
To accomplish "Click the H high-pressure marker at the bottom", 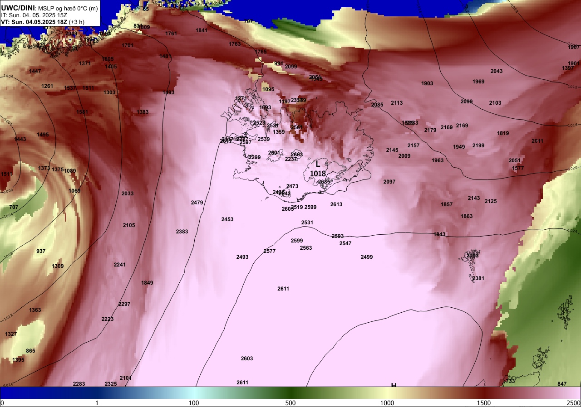I will pyautogui.click(x=394, y=384).
